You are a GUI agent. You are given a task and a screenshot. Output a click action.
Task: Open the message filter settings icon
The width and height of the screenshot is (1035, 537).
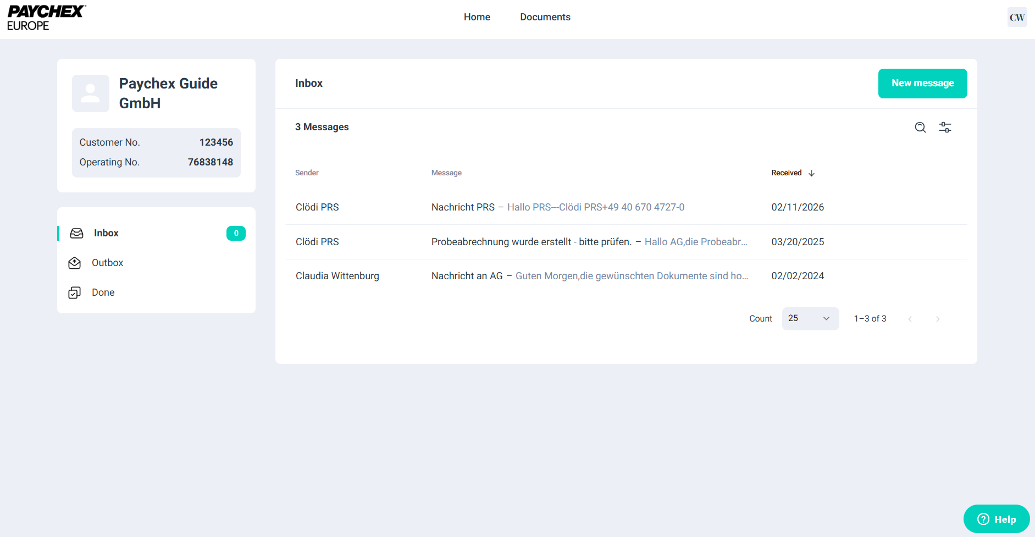pos(945,128)
